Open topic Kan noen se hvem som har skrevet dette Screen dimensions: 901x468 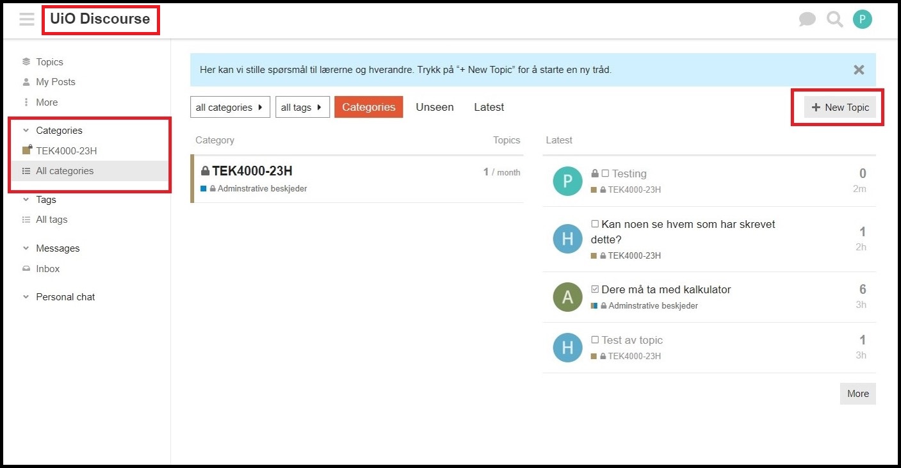click(x=683, y=232)
